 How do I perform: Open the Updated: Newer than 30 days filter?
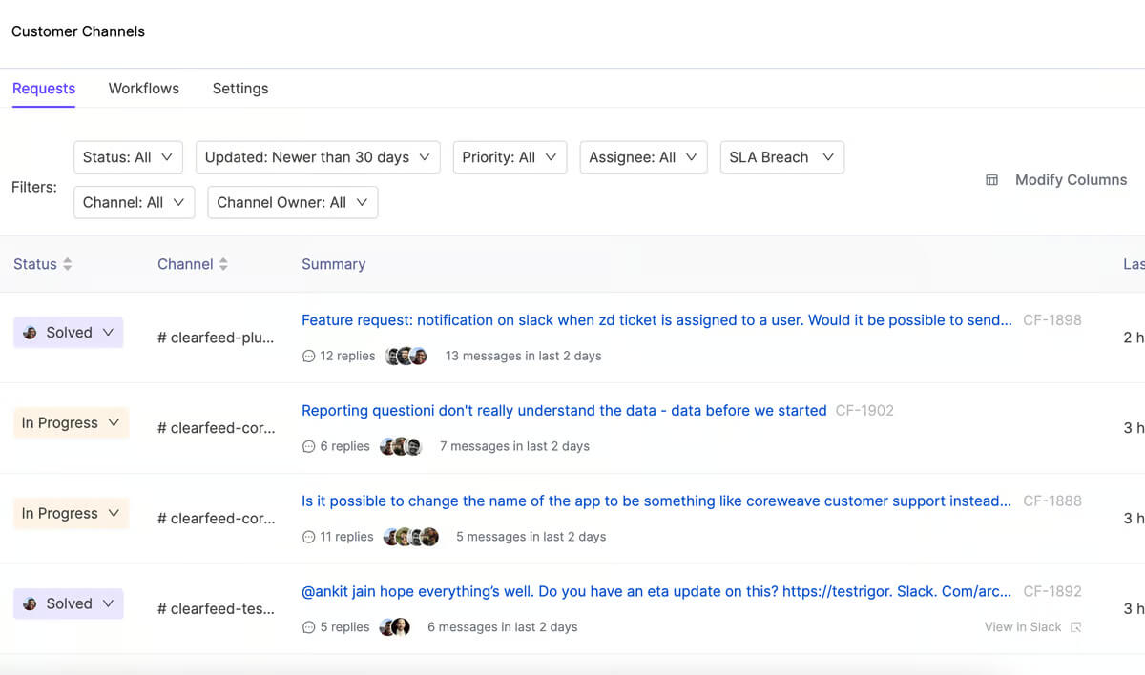pos(318,157)
